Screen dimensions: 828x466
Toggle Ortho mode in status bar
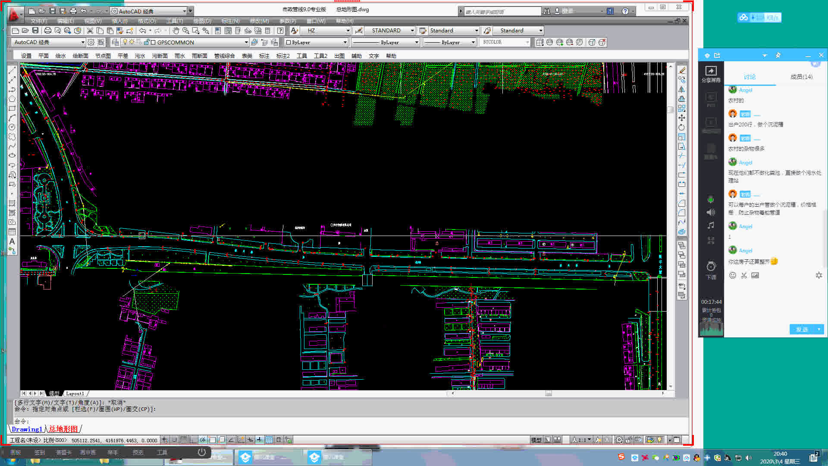point(193,440)
